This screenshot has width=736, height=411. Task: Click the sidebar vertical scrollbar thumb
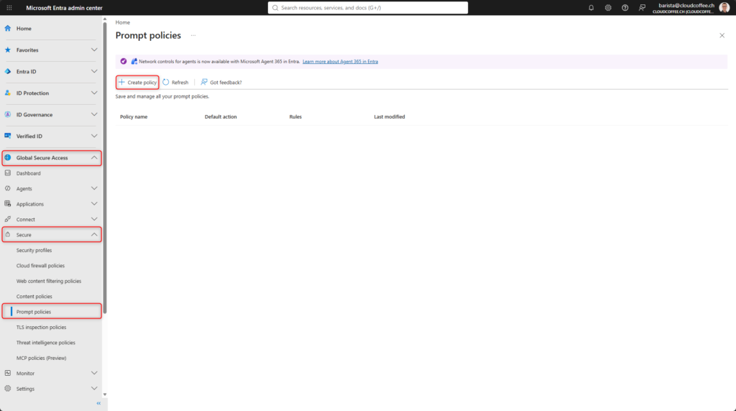[x=105, y=168]
